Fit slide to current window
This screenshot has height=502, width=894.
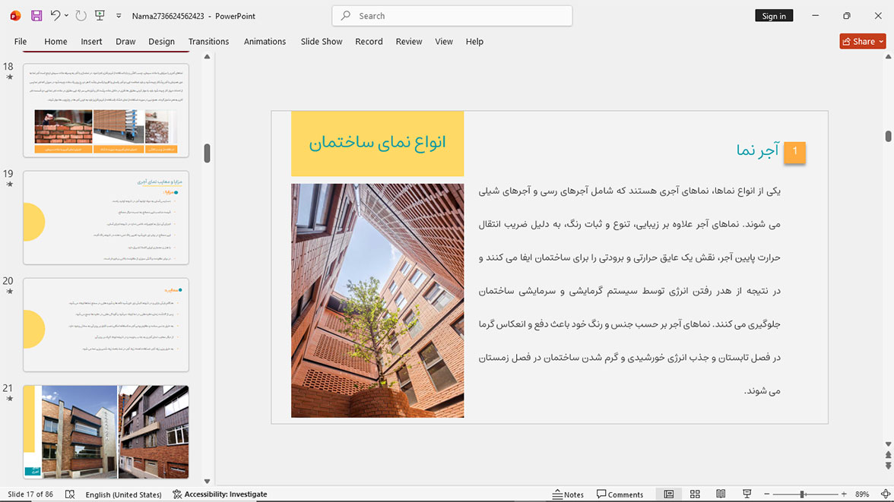click(x=886, y=494)
